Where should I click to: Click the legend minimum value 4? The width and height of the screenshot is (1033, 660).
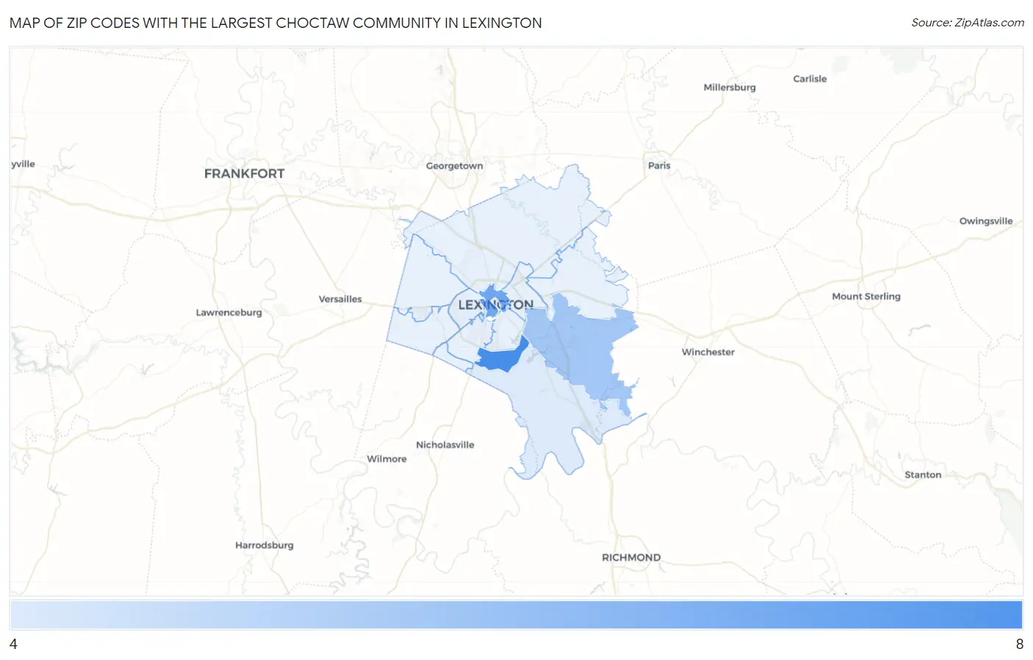tap(13, 645)
